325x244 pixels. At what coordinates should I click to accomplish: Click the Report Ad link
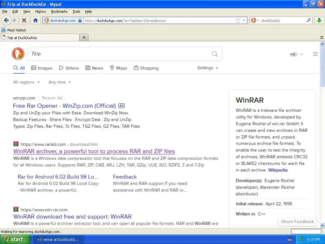[52, 98]
